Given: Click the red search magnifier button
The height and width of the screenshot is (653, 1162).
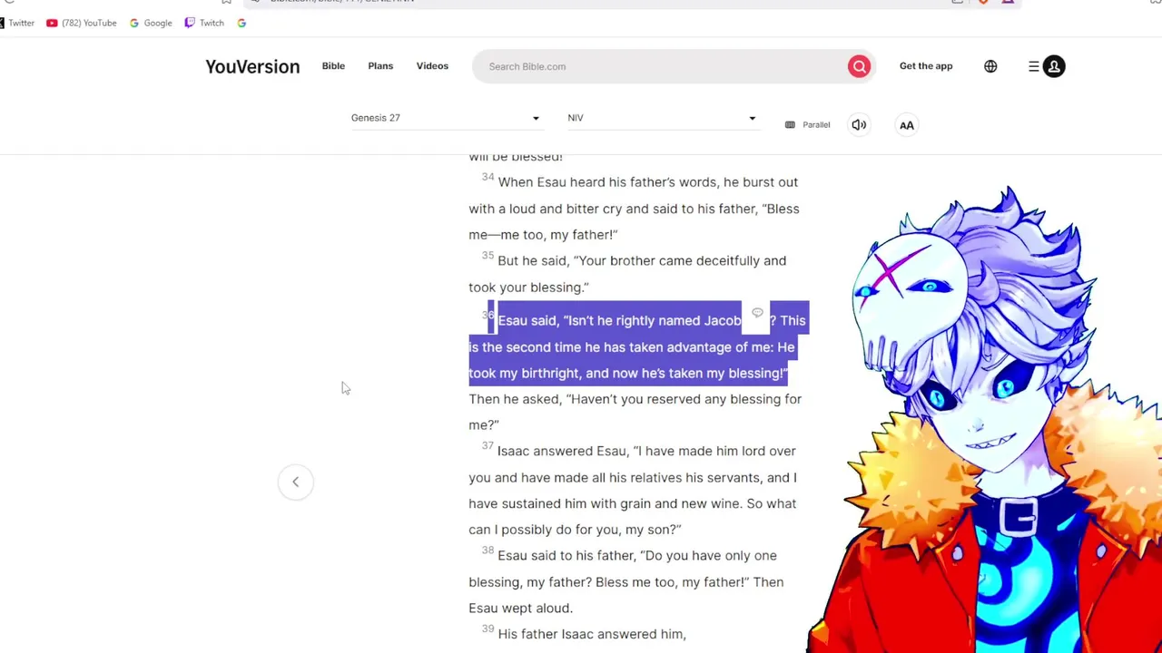Looking at the screenshot, I should [859, 66].
